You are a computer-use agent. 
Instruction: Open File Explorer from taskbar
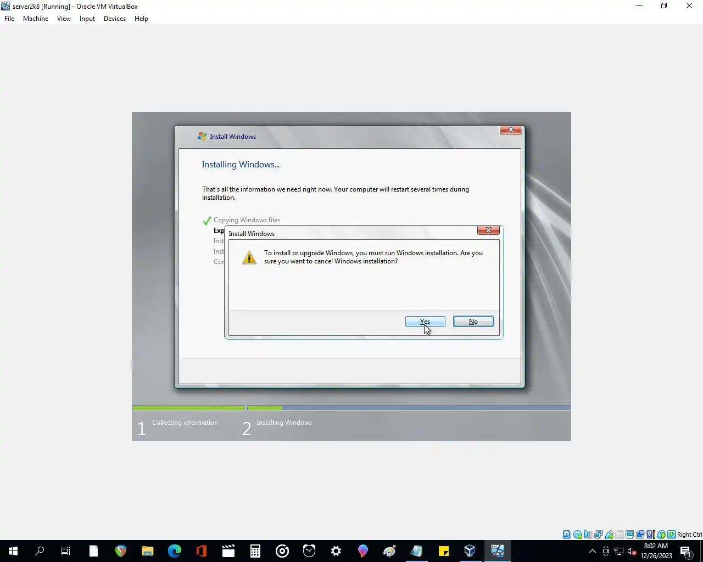tap(147, 551)
